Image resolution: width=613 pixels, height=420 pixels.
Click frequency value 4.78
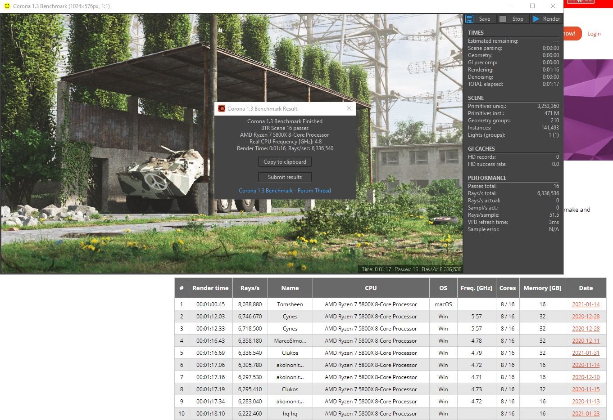tap(477, 341)
